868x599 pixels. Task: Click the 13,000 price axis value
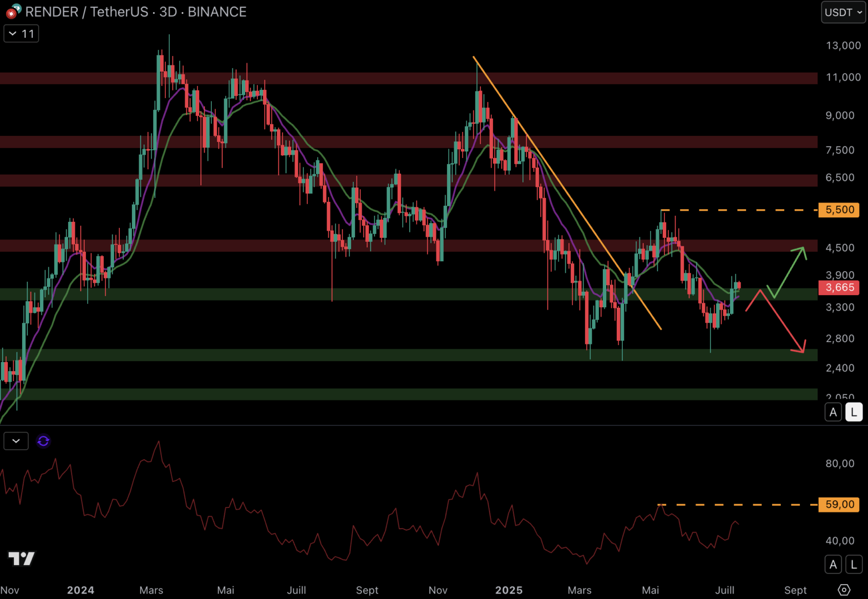tap(843, 45)
